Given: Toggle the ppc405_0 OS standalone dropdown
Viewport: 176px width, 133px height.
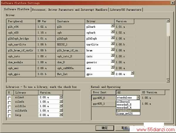Looking at the screenshot, I should pos(138,97).
